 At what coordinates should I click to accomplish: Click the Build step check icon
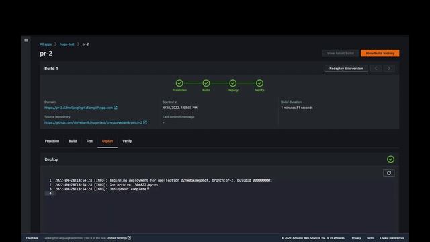206,83
